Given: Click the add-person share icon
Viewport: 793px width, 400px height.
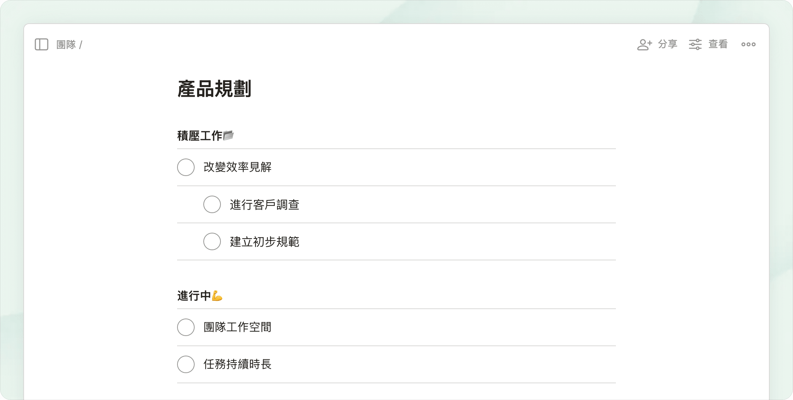Looking at the screenshot, I should click(644, 44).
